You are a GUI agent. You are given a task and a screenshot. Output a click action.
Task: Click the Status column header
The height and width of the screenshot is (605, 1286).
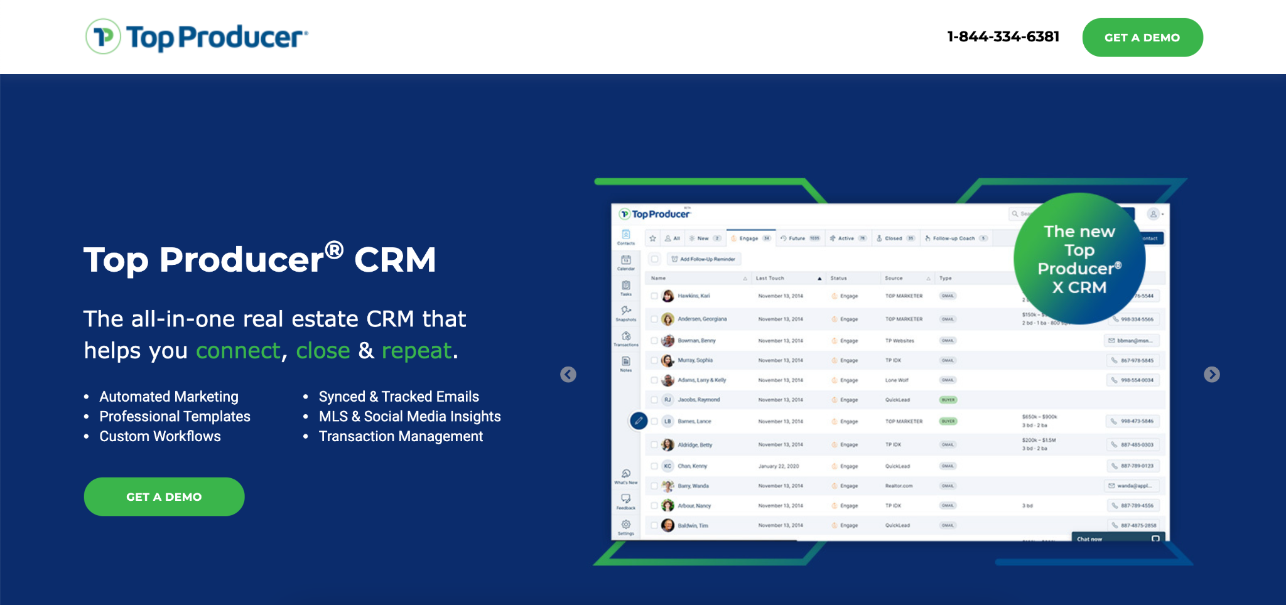838,278
